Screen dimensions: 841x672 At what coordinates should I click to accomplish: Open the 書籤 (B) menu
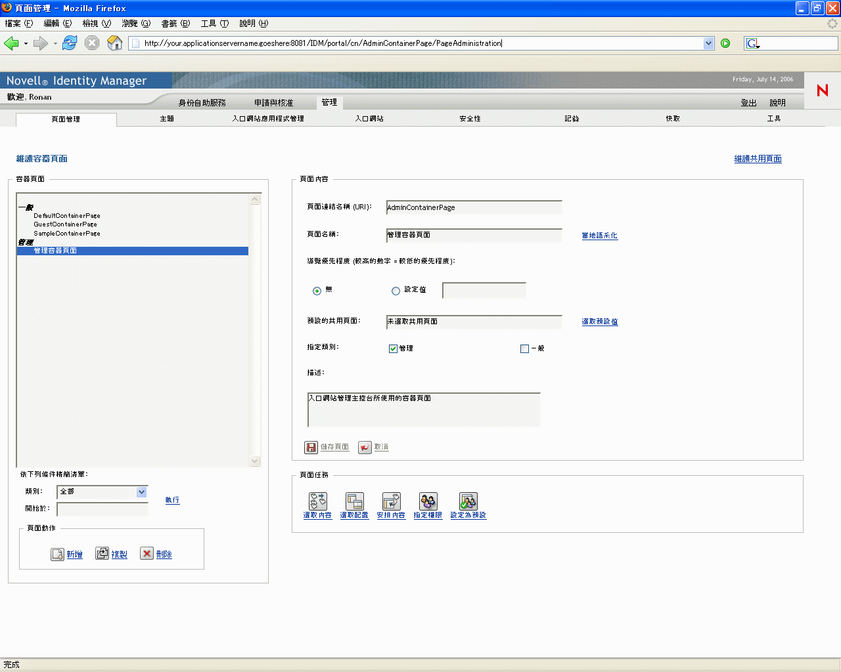pyautogui.click(x=175, y=24)
